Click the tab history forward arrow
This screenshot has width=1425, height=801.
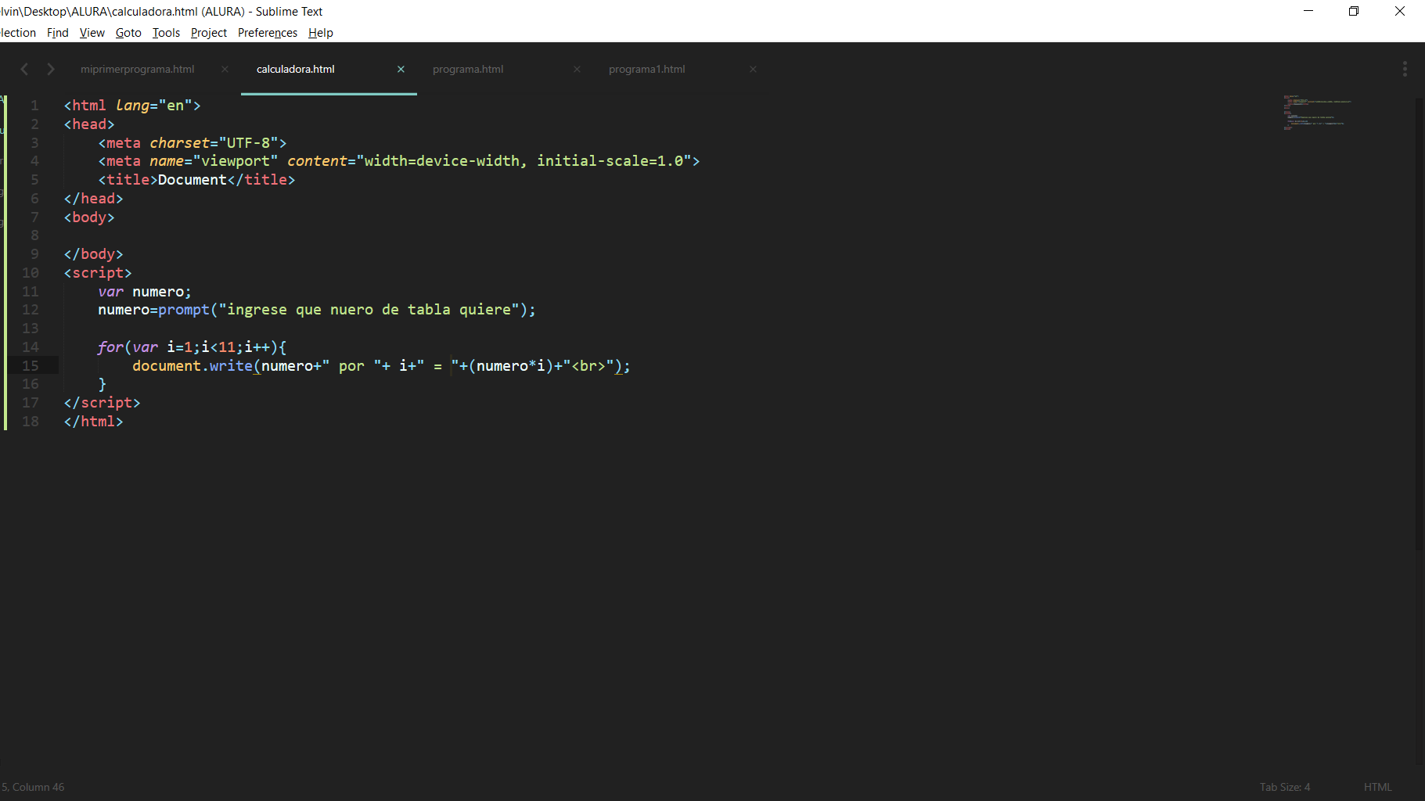click(x=51, y=69)
